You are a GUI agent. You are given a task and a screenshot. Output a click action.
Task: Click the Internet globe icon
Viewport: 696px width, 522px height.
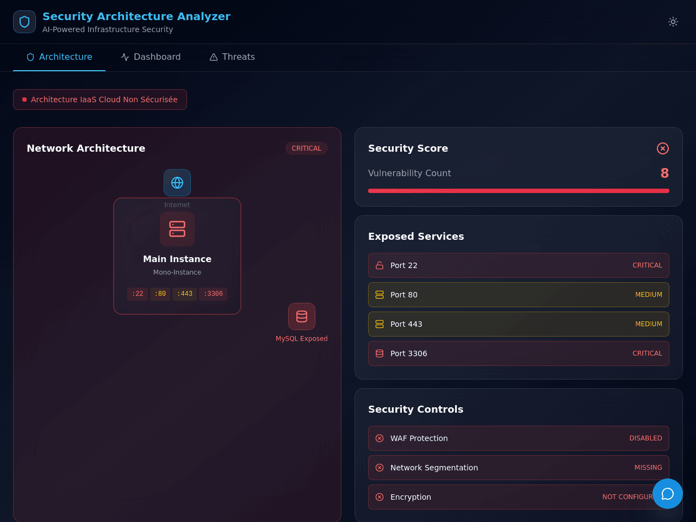tap(177, 183)
